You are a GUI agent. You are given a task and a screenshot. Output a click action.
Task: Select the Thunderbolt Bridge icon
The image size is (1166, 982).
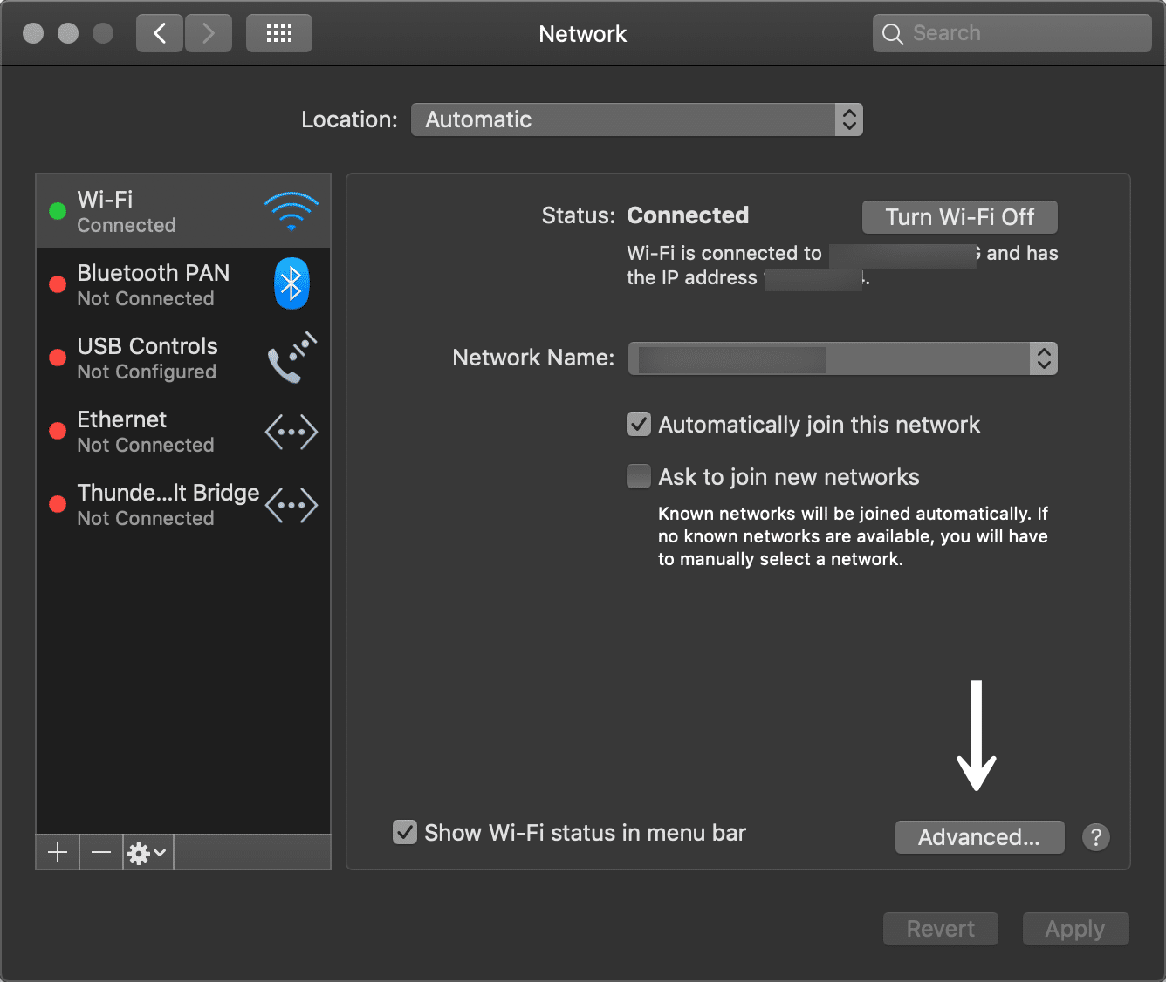(291, 504)
